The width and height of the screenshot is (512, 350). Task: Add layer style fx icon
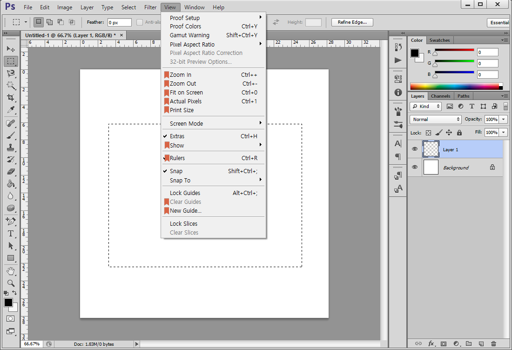pyautogui.click(x=431, y=343)
